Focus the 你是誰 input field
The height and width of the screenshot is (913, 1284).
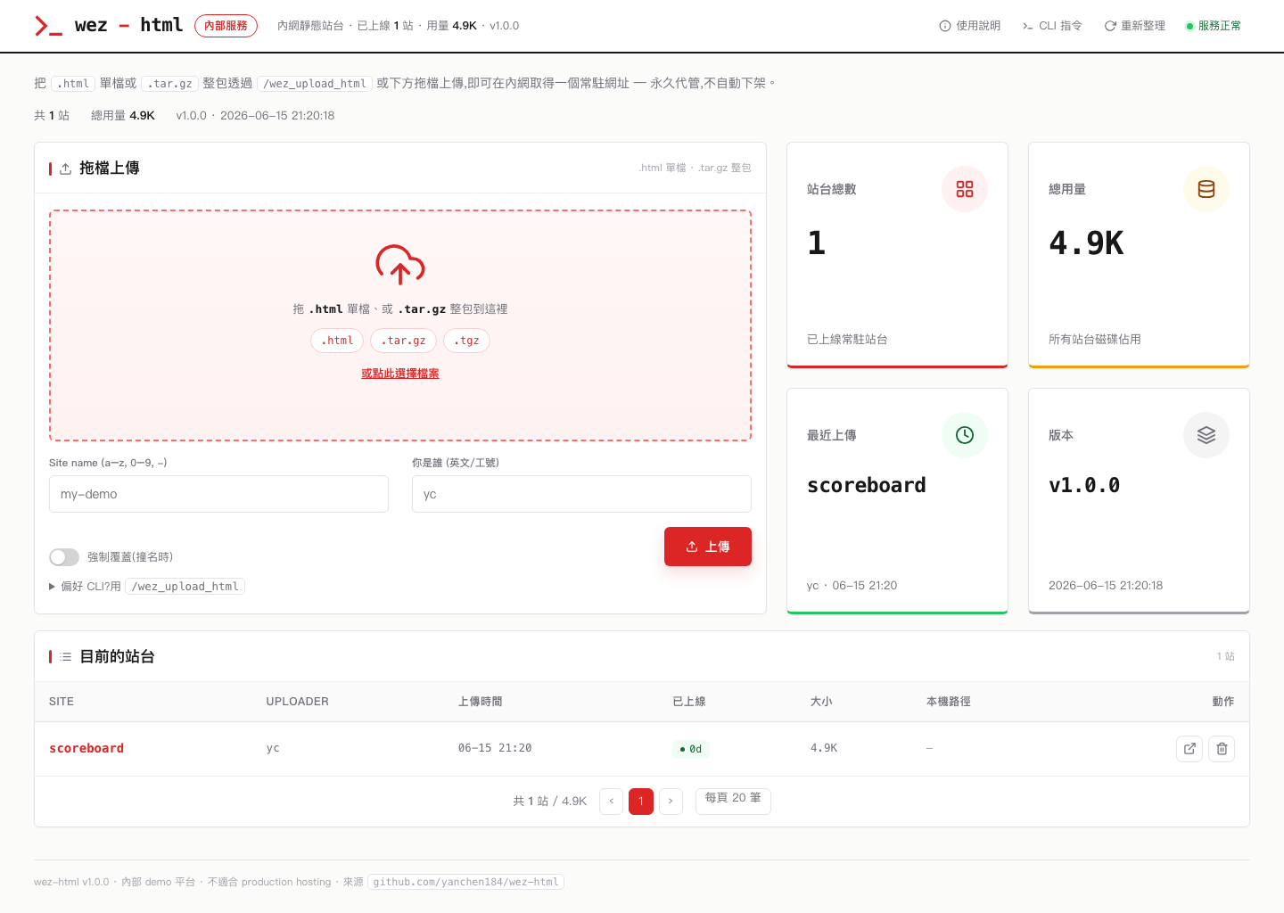point(581,494)
